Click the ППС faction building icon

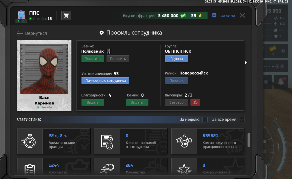[21, 15]
